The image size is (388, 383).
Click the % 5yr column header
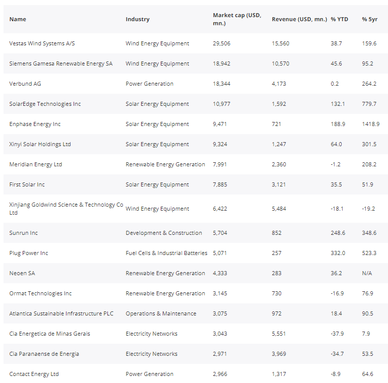click(369, 19)
